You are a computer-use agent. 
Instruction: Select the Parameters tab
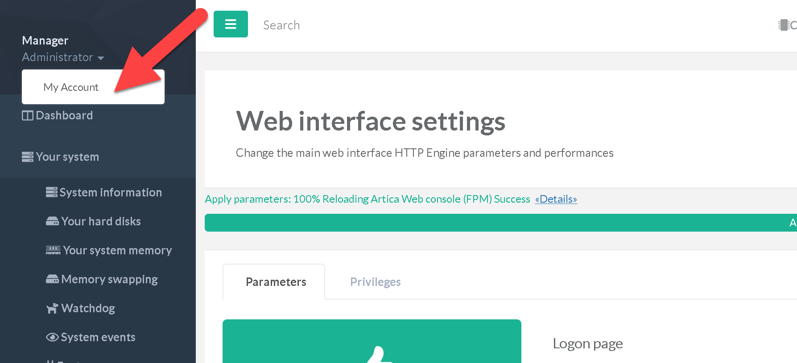pyautogui.click(x=276, y=282)
